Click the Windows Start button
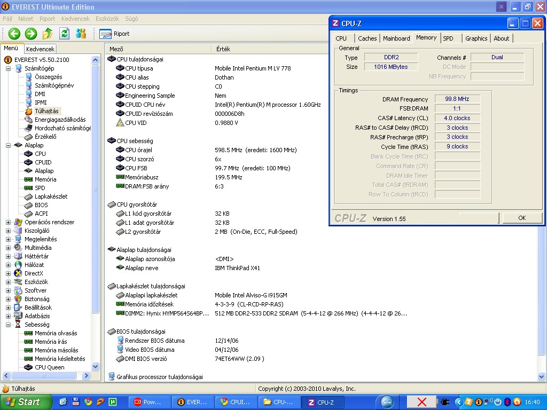 [x=26, y=402]
